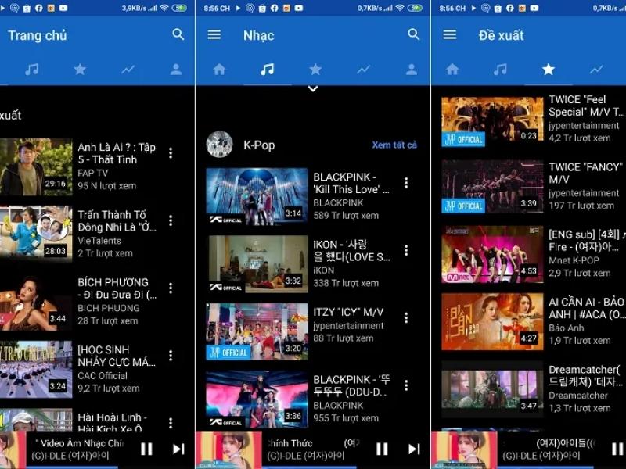Click channel name Bảo Anh
This screenshot has width=626, height=469.
coord(566,328)
